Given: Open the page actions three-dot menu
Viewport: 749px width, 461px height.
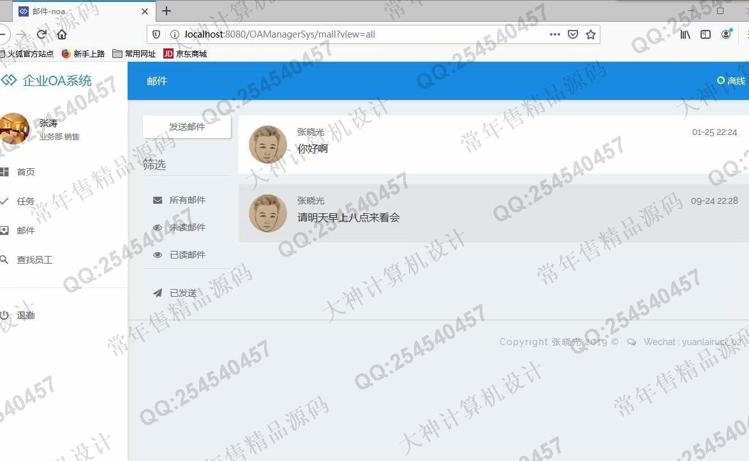Looking at the screenshot, I should (554, 34).
